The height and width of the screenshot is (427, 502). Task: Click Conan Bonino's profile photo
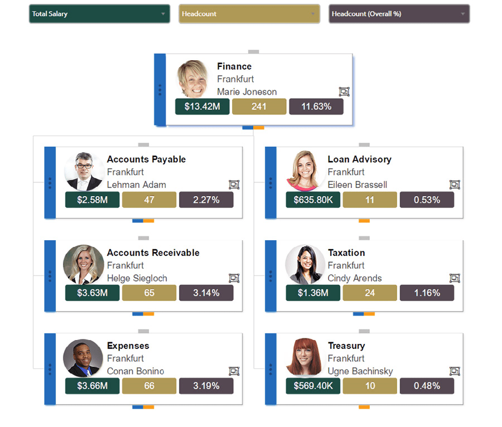83,358
